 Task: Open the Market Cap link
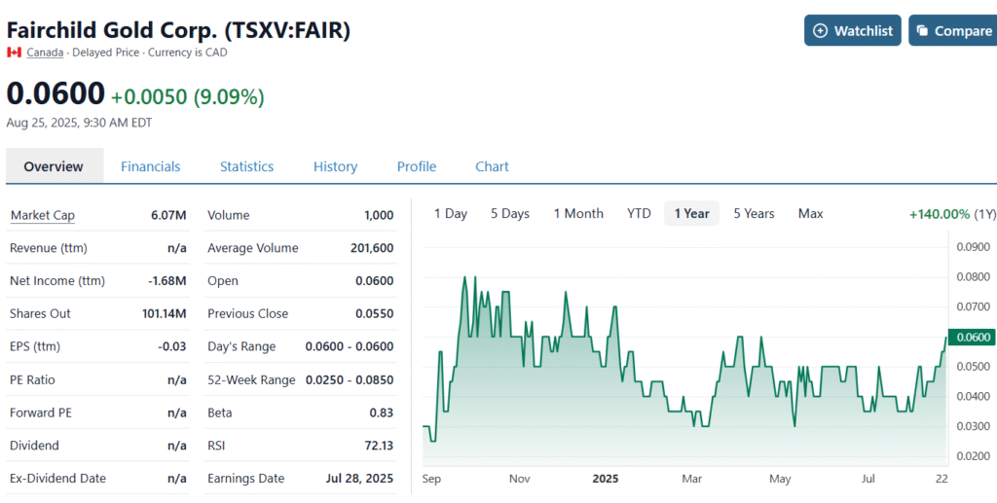coord(42,215)
